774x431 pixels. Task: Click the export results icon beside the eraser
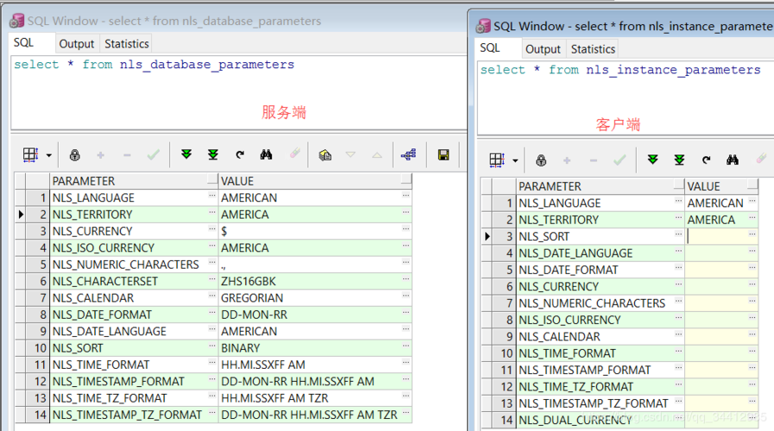(x=324, y=155)
